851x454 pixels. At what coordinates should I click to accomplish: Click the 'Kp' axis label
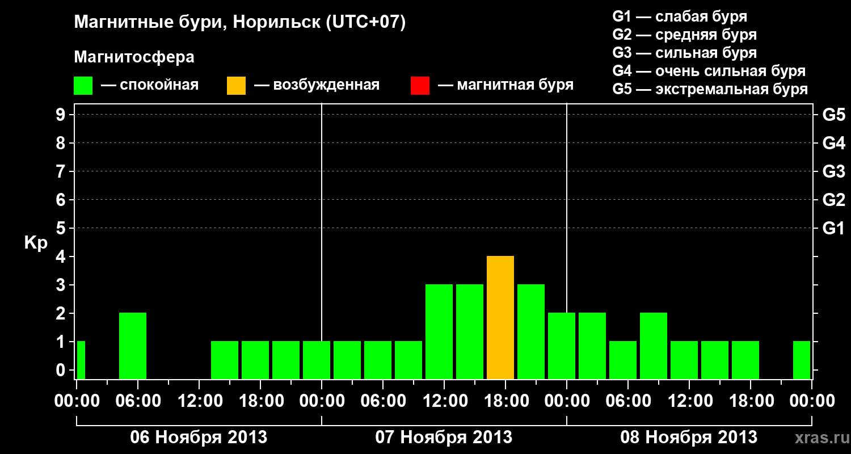[x=36, y=243]
